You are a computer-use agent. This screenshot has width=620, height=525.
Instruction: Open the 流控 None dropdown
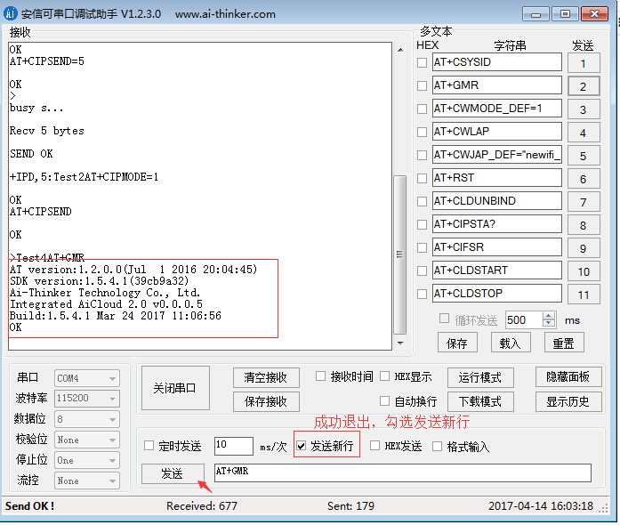pos(87,481)
